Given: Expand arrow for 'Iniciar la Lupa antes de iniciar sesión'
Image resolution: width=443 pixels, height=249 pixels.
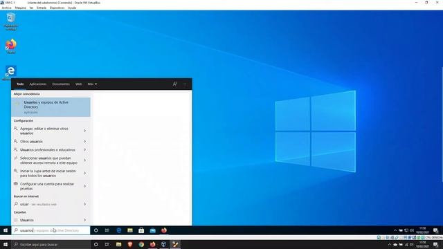Looking at the screenshot, I should click(x=84, y=173).
